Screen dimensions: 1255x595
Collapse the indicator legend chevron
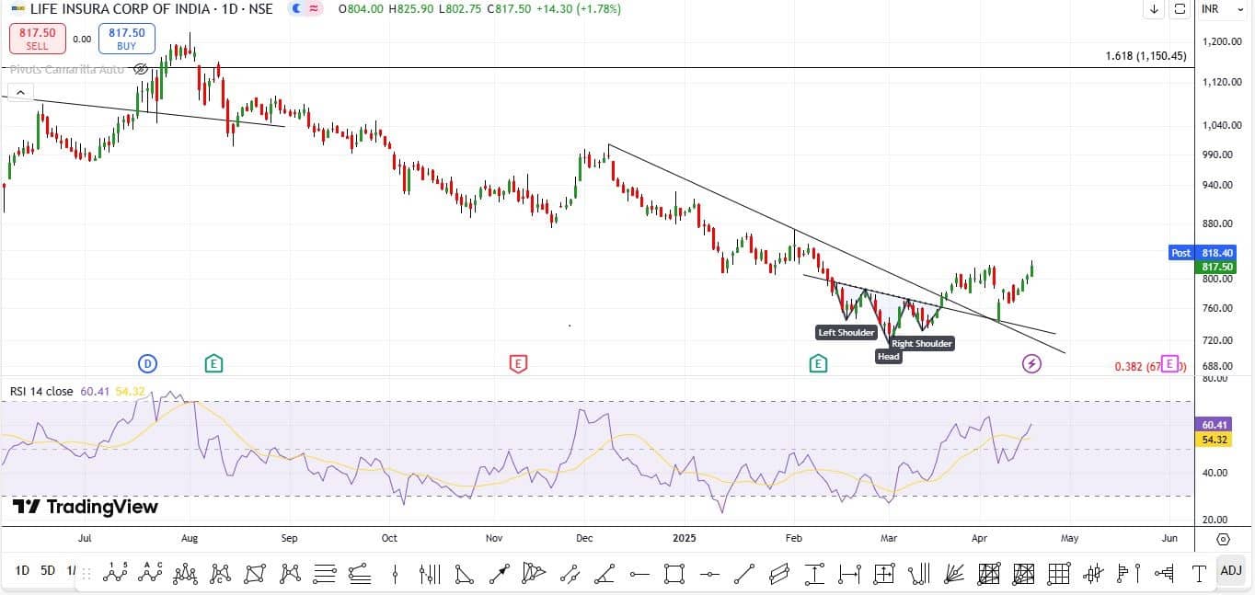tap(20, 92)
